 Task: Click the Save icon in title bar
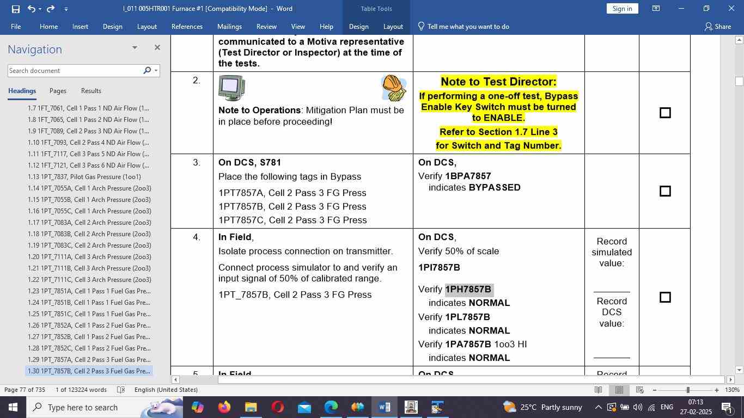(15, 9)
